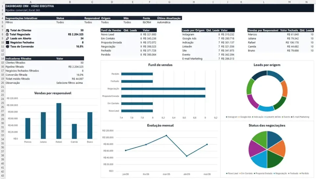Image resolution: width=316 pixels, height=179 pixels.
Task: Click the mar/26 data point in Evolução mensal
Action: pyautogui.click(x=166, y=135)
